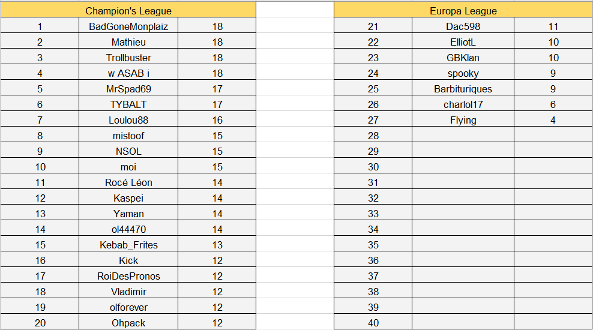Select the BadGoneMonplaiz name cell
593x330 pixels.
(128, 26)
